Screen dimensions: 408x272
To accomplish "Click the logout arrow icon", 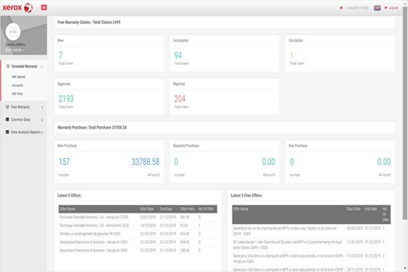I will (x=386, y=8).
